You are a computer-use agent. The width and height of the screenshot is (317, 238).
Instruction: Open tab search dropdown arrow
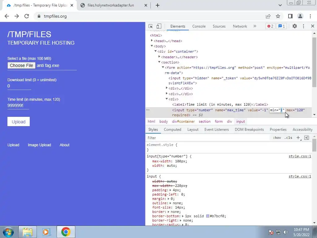tap(280, 5)
